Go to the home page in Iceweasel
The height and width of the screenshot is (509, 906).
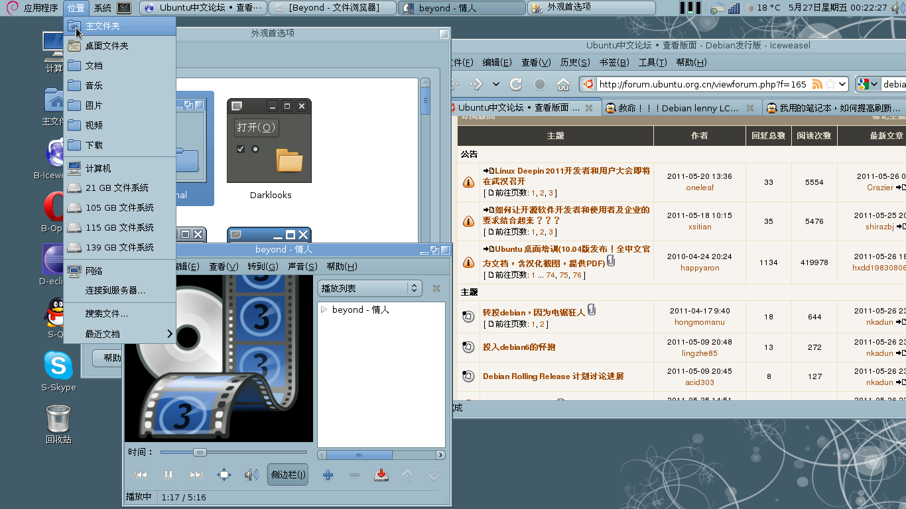(563, 84)
